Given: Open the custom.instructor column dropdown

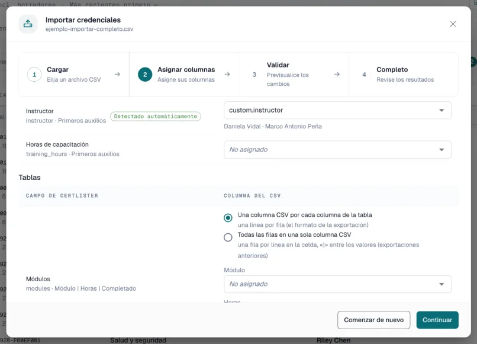Looking at the screenshot, I should click(337, 110).
